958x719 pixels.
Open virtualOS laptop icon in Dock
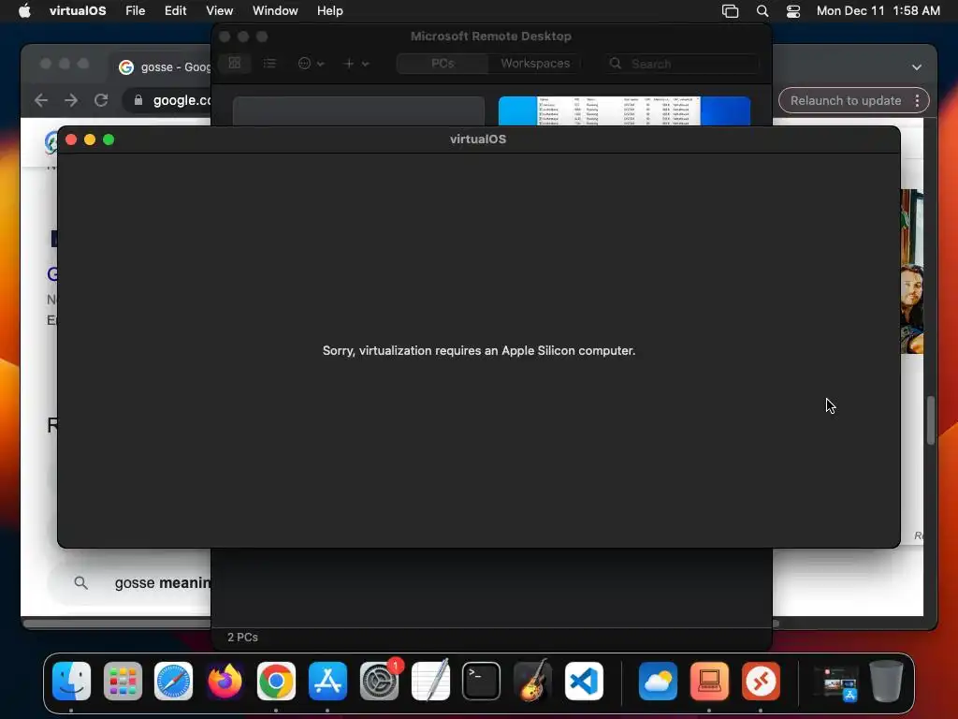pyautogui.click(x=709, y=681)
